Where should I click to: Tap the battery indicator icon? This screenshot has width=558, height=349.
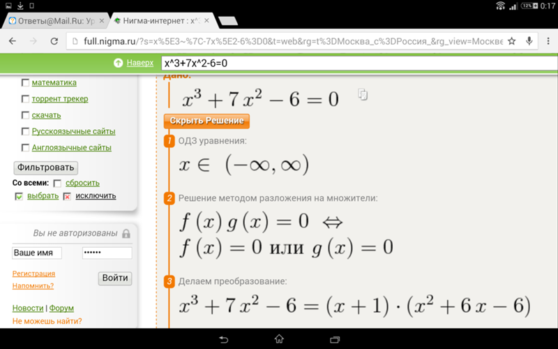[x=529, y=6]
